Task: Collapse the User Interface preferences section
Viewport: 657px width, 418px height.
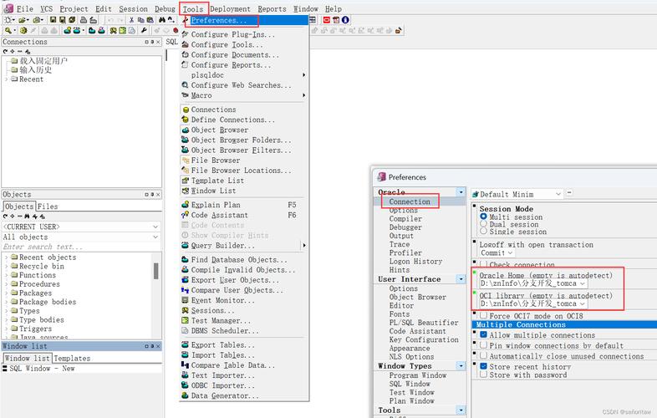Action: pyautogui.click(x=461, y=279)
